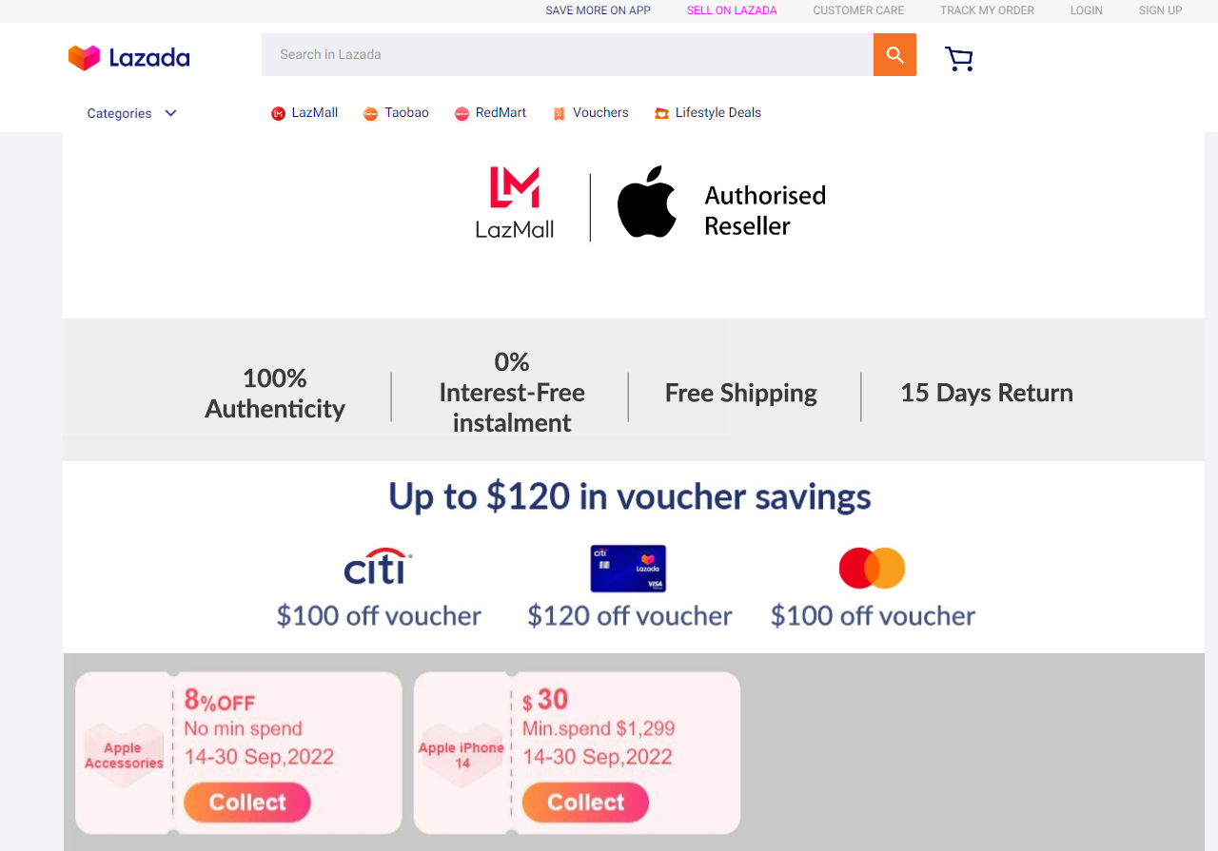
Task: Open Track My Order
Action: point(987,10)
